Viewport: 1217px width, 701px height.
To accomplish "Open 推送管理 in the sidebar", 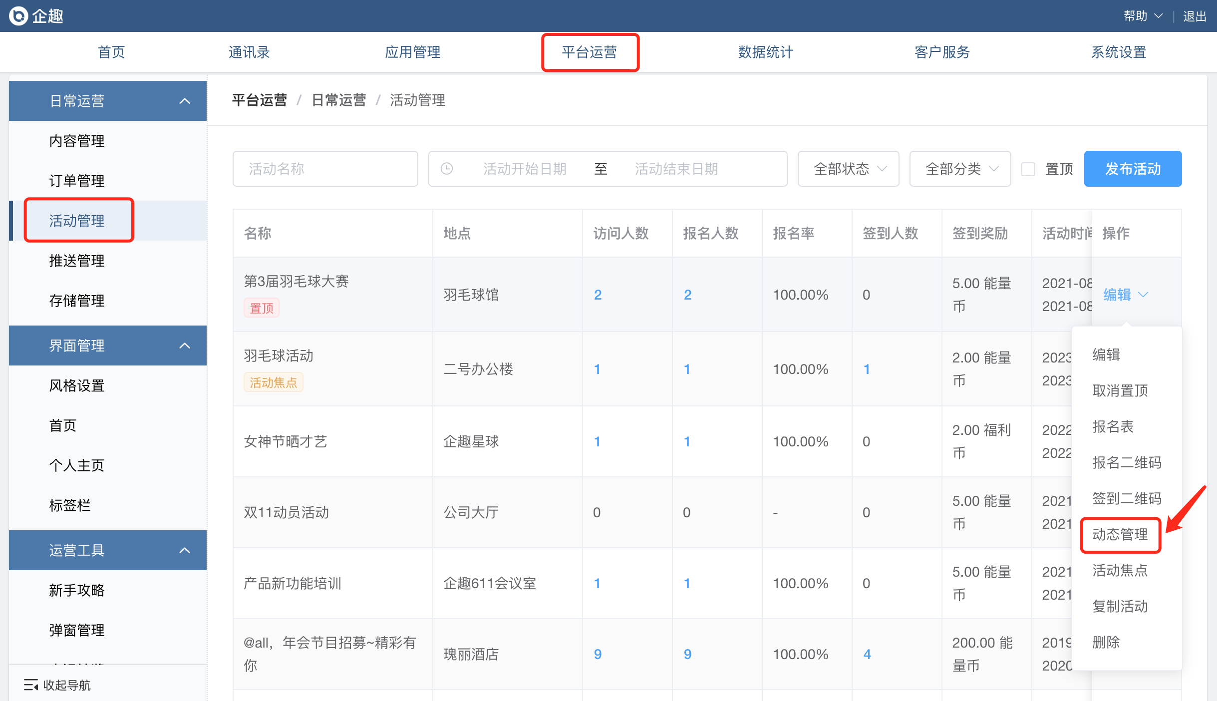I will coord(77,261).
